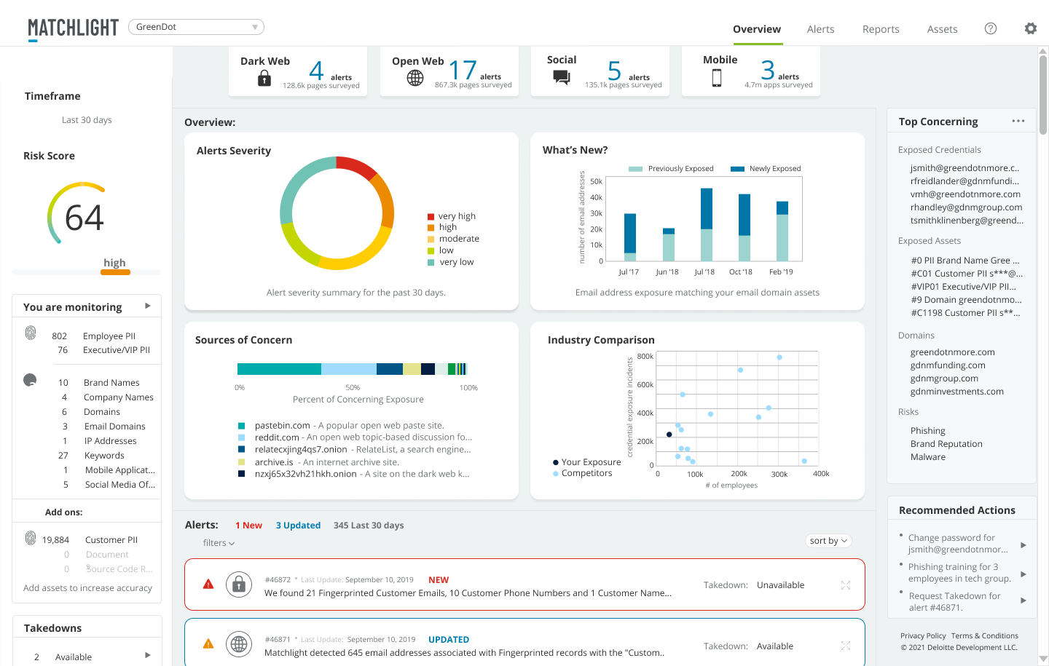Click fingerprint icon beside Customer PII

pos(31,538)
